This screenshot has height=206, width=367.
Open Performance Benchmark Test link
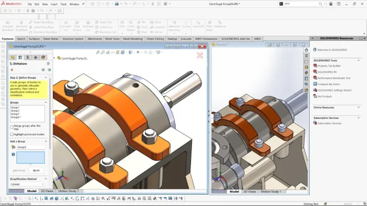pos(334,78)
